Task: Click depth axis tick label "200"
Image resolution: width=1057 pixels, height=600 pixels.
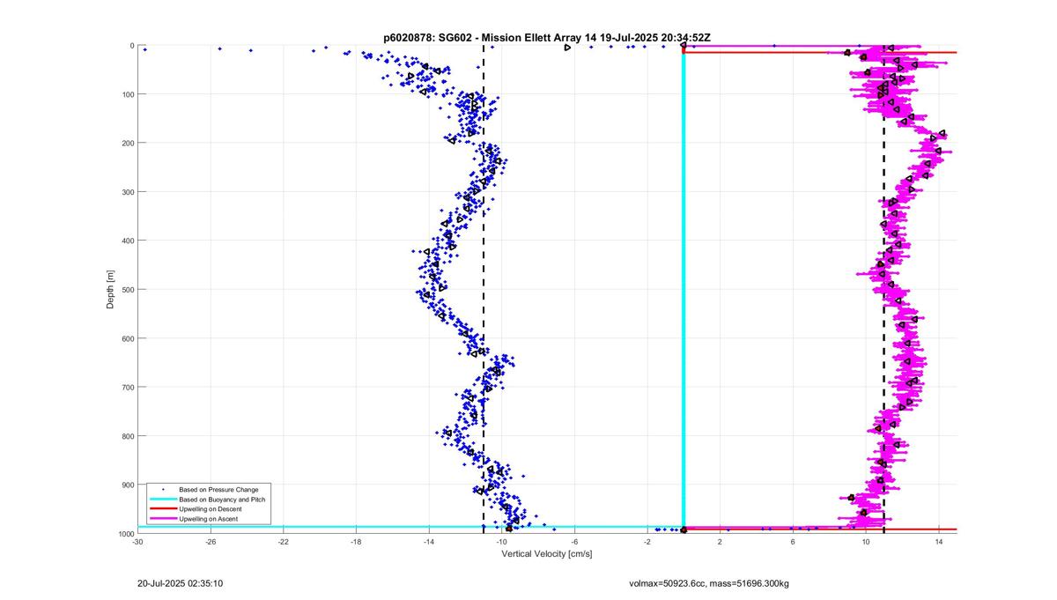Action: pos(127,143)
